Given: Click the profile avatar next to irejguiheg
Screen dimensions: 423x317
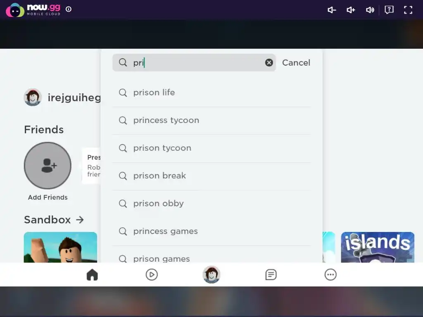Looking at the screenshot, I should click(x=33, y=97).
